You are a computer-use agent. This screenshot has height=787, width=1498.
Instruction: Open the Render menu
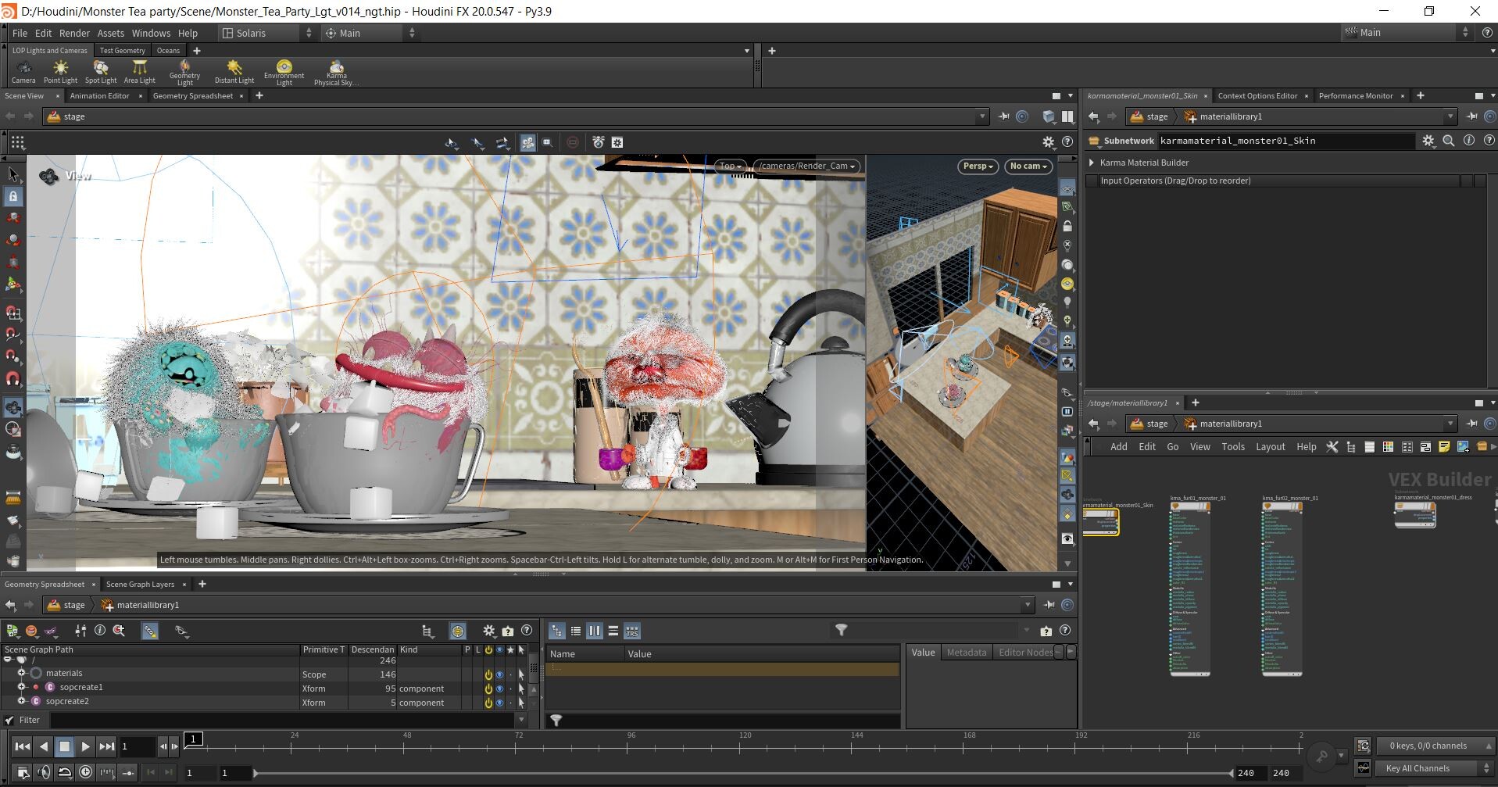click(x=74, y=33)
